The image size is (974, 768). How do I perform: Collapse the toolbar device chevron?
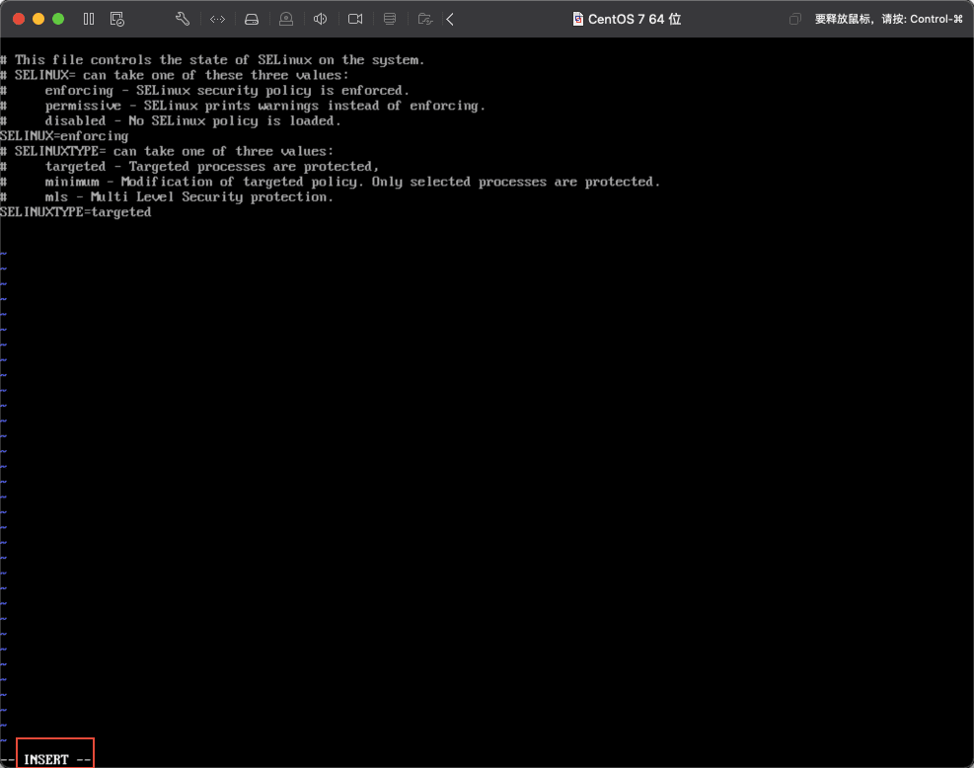[x=450, y=19]
